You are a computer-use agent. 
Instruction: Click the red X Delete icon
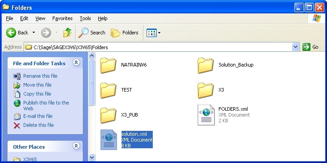(17, 125)
